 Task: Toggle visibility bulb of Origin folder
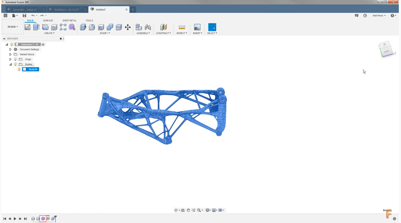pos(15,59)
